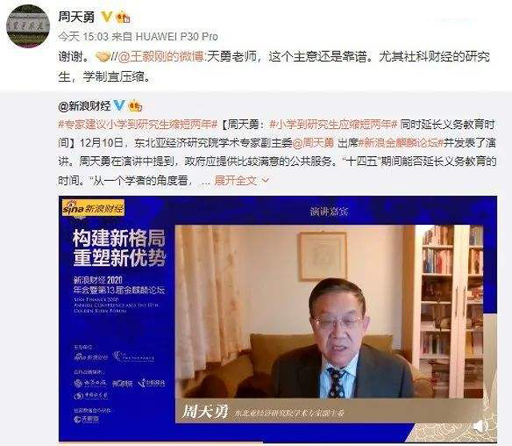Click the chevron arrow after 展开全文
This screenshot has width=512, height=446.
pyautogui.click(x=266, y=180)
